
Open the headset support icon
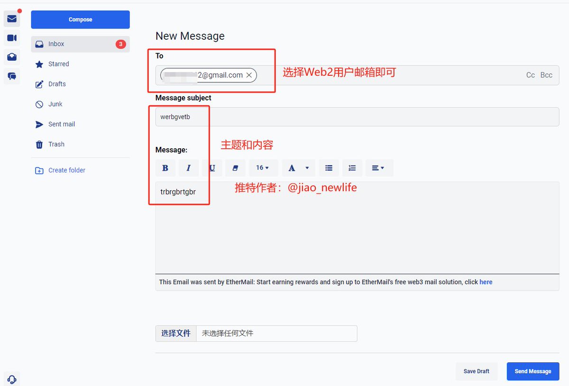(x=12, y=379)
